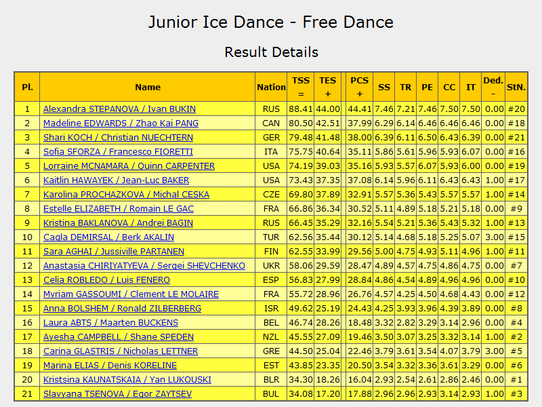Select Myriam GASSOUMI / Clement LE MOLAIRE link
This screenshot has width=542, height=407.
(131, 294)
